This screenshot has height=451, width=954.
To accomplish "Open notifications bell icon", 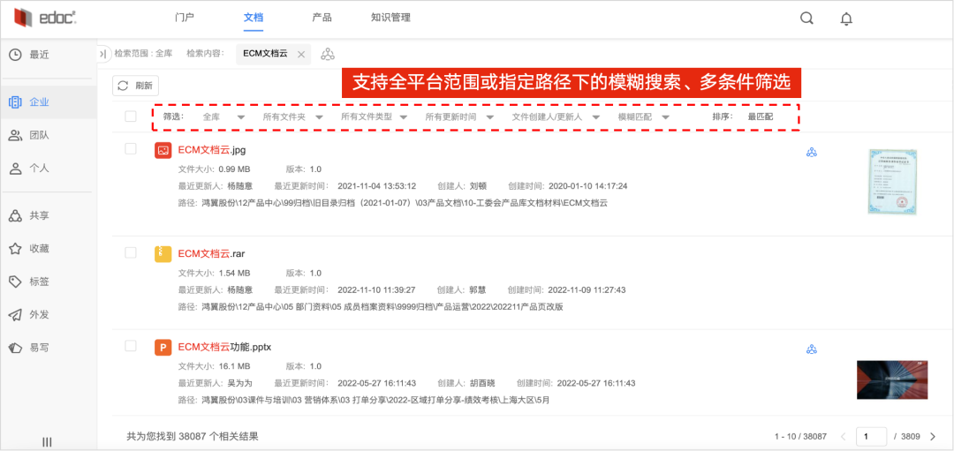I will point(846,19).
